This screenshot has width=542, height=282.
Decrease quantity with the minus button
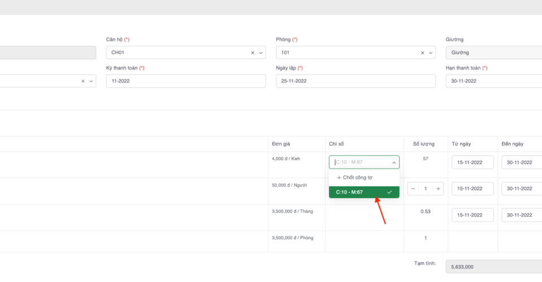coord(413,188)
